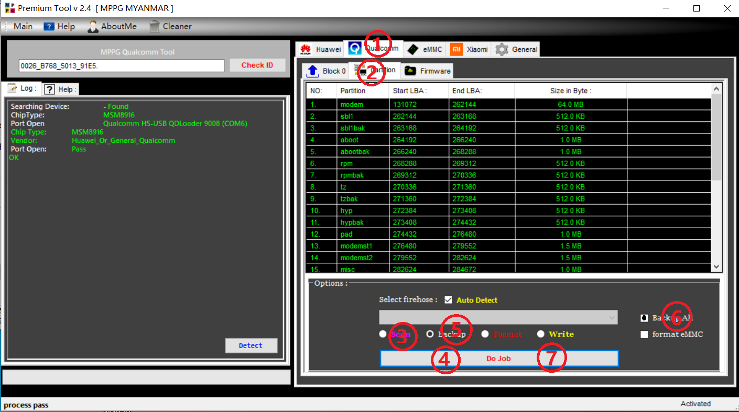
Task: Switch to the eMMC tab
Action: click(426, 49)
